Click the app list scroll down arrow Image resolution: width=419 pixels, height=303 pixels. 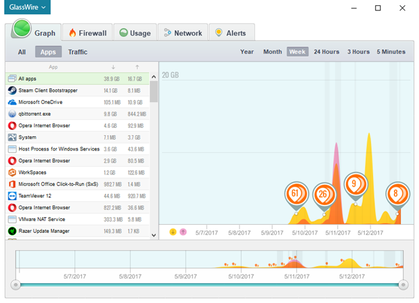[154, 235]
